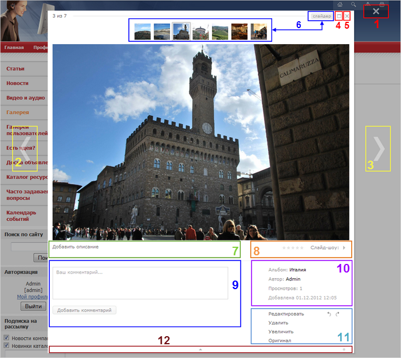The width and height of the screenshot is (401, 358).
Task: Click the home icon in top bar
Action: click(x=340, y=5)
